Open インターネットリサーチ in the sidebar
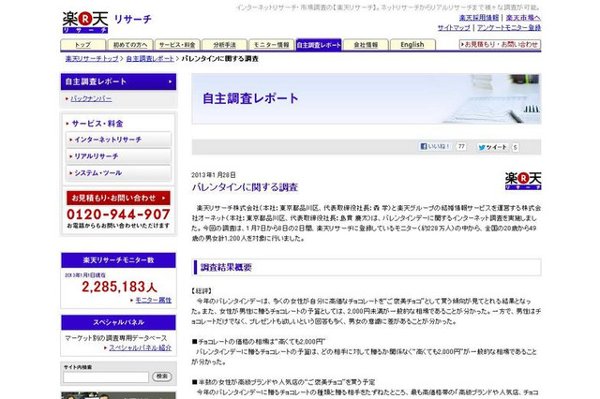Screen dimensions: 600x399 119,140
